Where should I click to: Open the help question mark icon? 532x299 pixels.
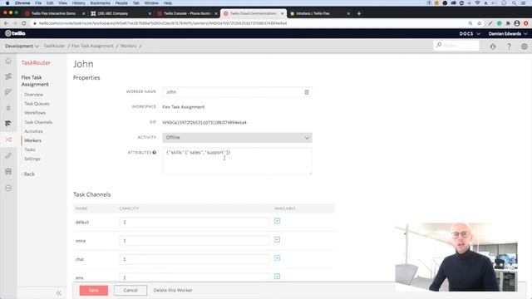[x=509, y=47]
